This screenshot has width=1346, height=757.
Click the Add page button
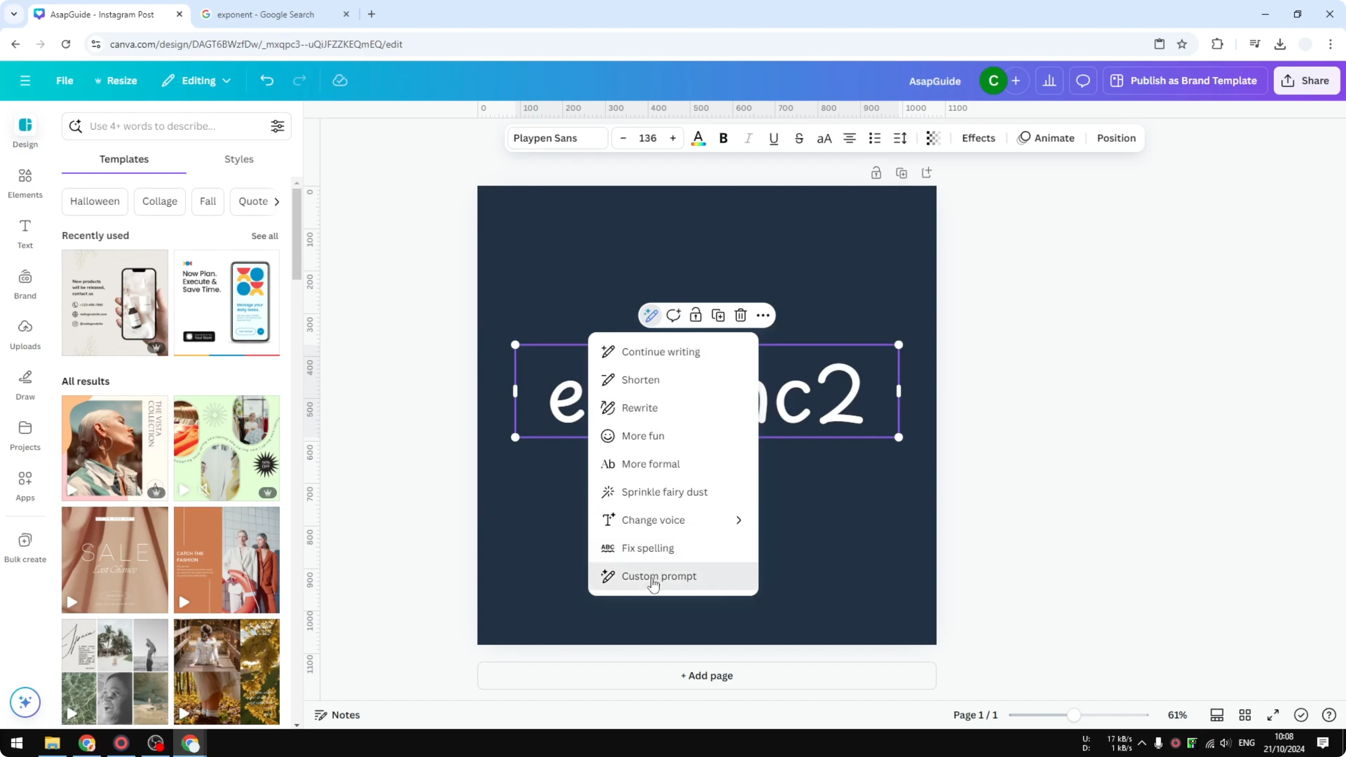(x=706, y=675)
